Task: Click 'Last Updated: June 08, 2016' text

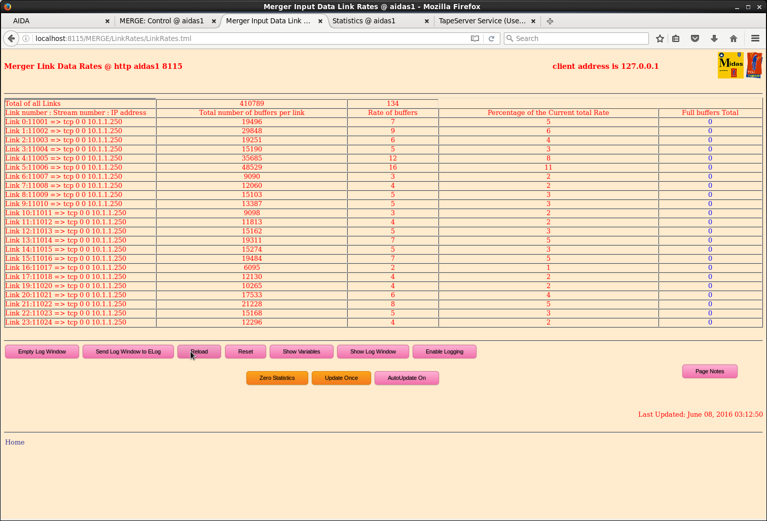Action: tap(700, 414)
